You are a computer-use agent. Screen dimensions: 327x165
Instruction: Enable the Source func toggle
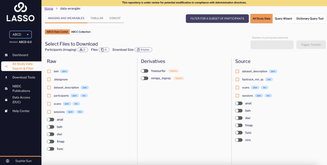[239, 133]
